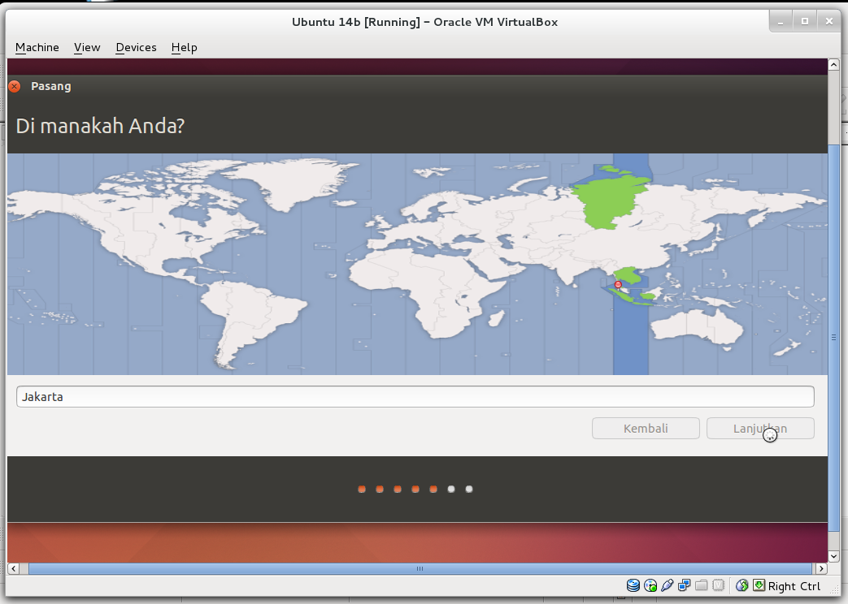Open the hard disk activity indicator
Screen dimensions: 848x604
pos(633,585)
